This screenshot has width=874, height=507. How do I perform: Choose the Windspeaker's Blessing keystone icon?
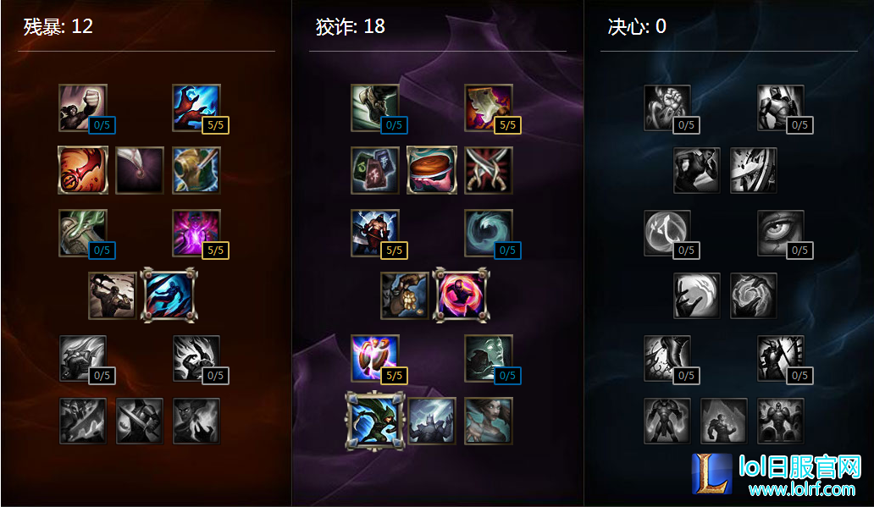click(x=489, y=422)
